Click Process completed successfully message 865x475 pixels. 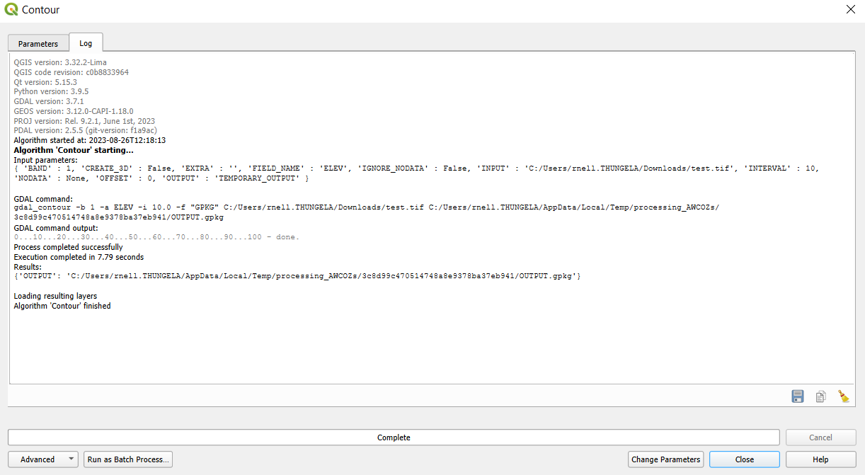click(67, 247)
